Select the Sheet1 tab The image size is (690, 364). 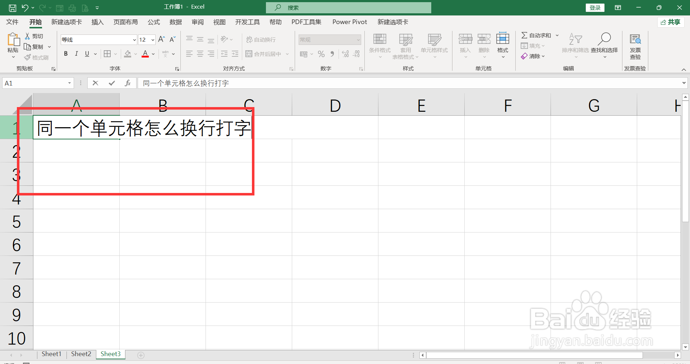tap(51, 354)
